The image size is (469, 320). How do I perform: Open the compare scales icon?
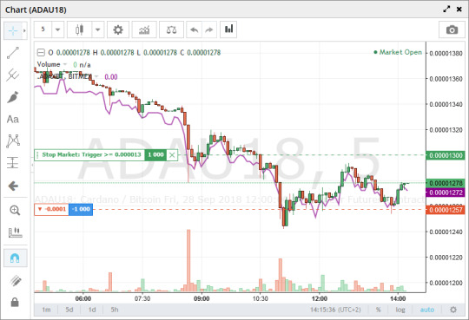171,29
